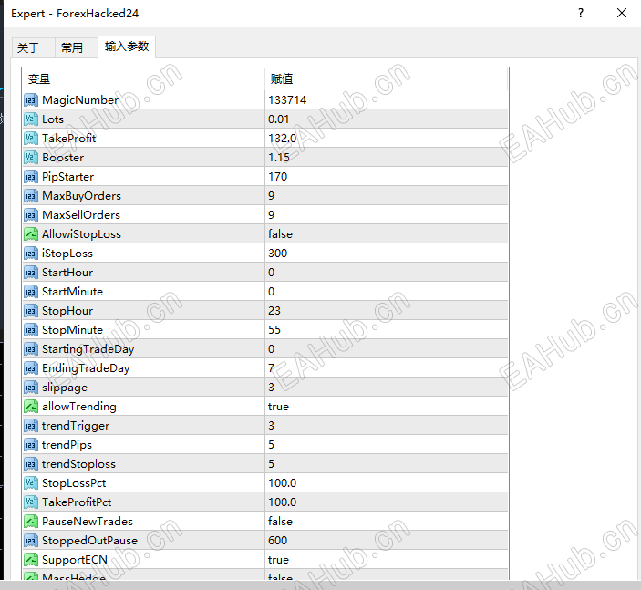The image size is (641, 590).
Task: Select the StoppedOutPause value 600
Action: click(278, 541)
